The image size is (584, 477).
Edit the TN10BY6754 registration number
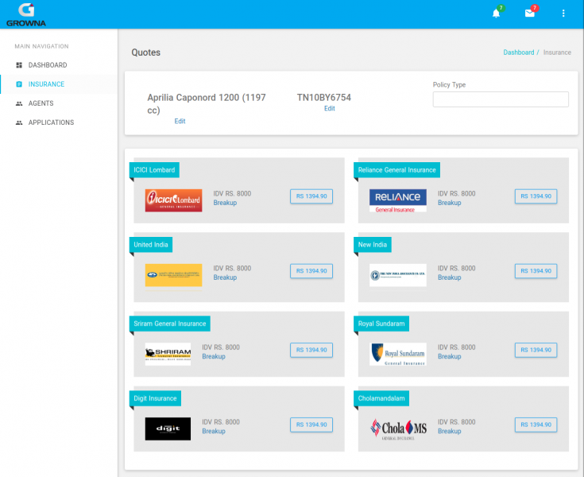[x=329, y=108]
